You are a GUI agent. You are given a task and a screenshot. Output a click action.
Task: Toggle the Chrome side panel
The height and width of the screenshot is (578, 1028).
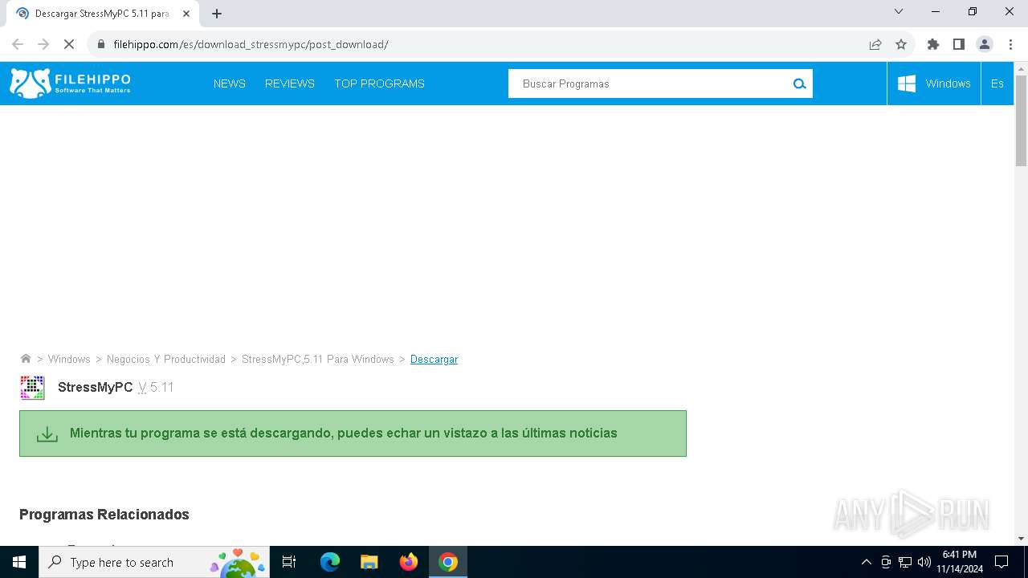959,44
